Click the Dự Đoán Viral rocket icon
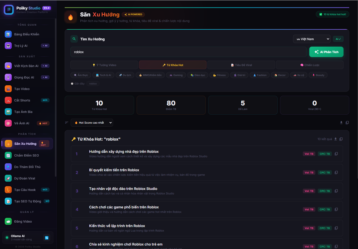The height and width of the screenshot is (249, 358). tap(8, 178)
